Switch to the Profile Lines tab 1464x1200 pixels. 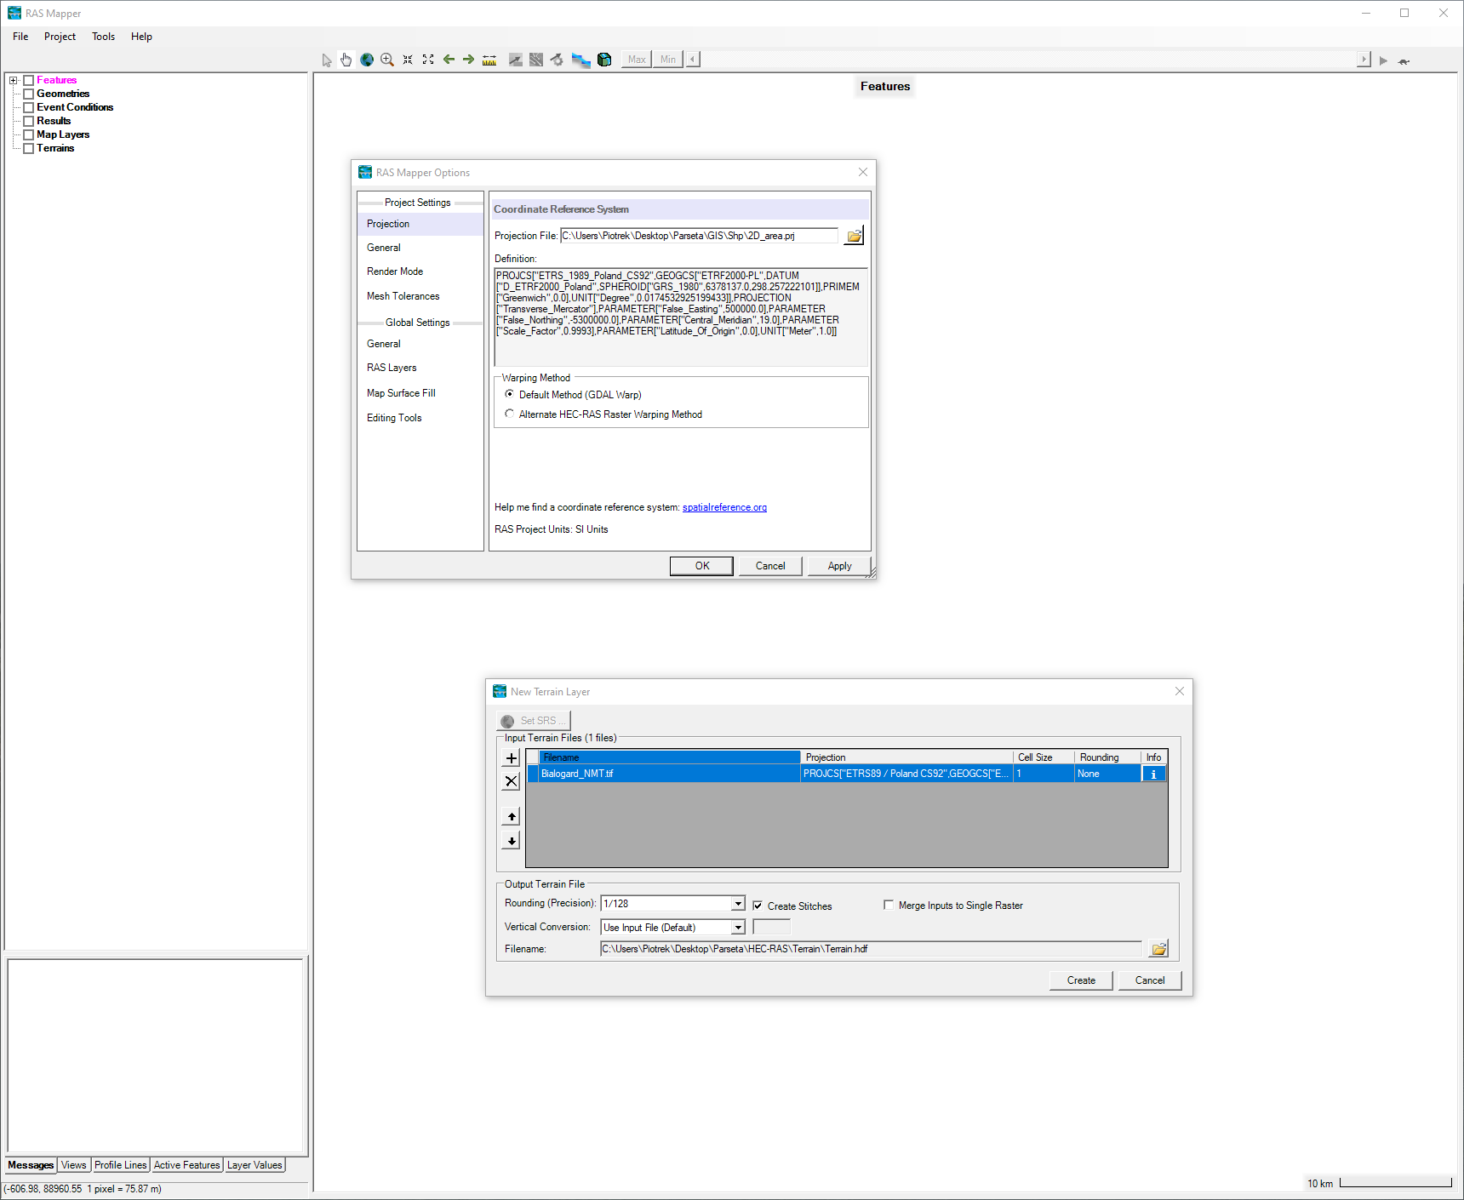coord(120,1165)
